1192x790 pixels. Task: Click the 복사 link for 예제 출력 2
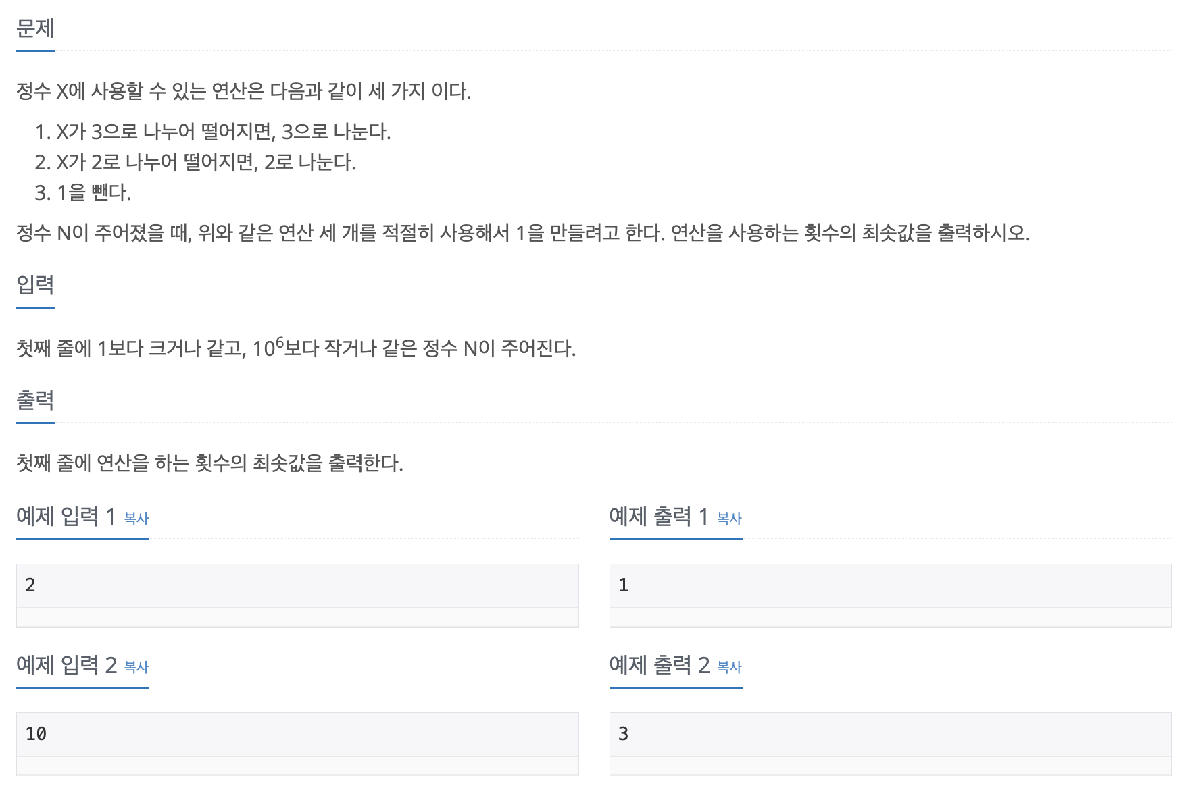[x=729, y=667]
